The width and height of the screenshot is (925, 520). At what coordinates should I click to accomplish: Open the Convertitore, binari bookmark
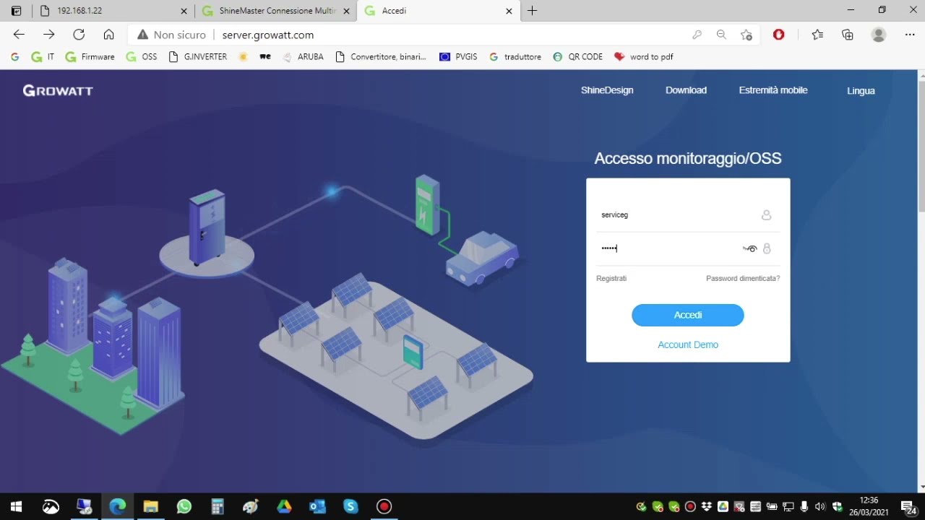[381, 56]
